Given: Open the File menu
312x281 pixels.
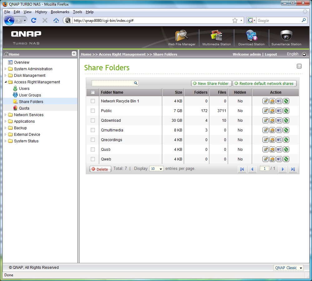Looking at the screenshot, I should coord(7,12).
